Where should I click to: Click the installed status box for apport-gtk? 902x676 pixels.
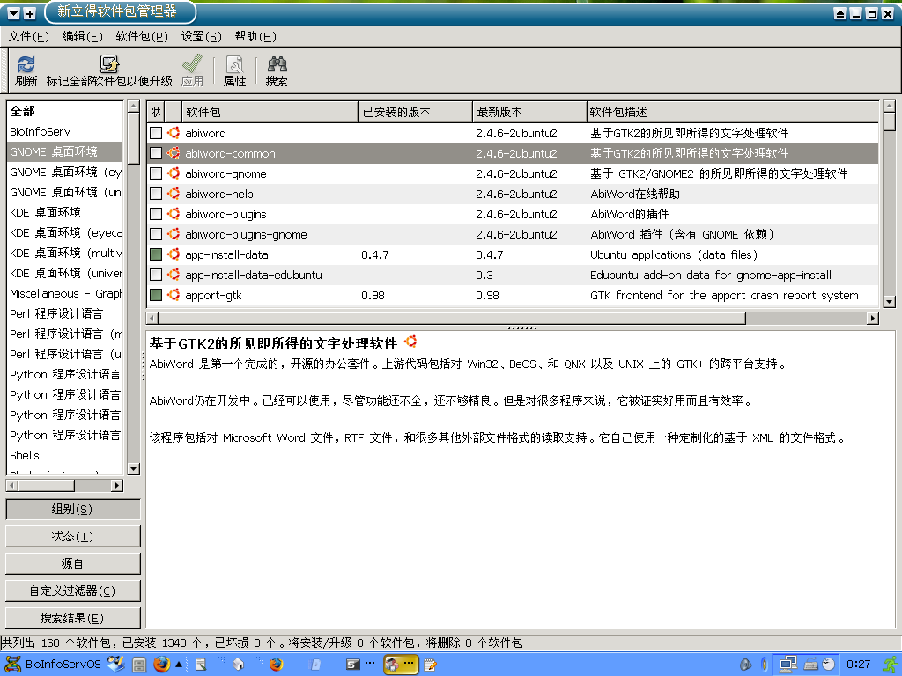point(156,295)
